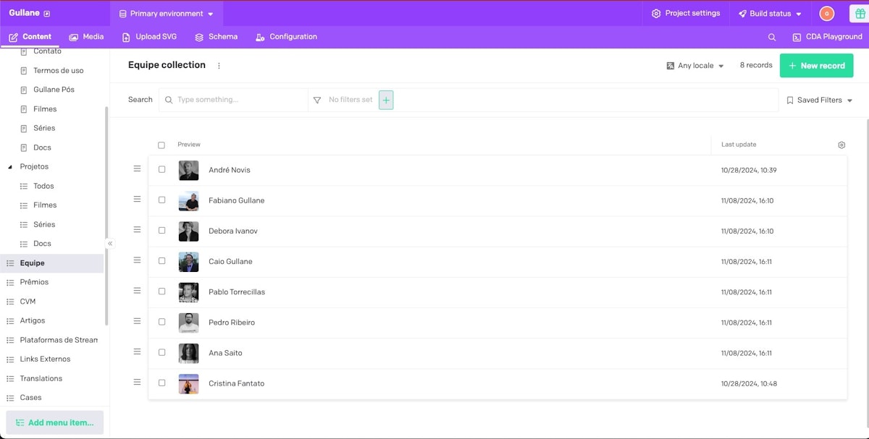The image size is (869, 439).
Task: Click drag handle for Pedro Ribeiro row
Action: click(137, 321)
